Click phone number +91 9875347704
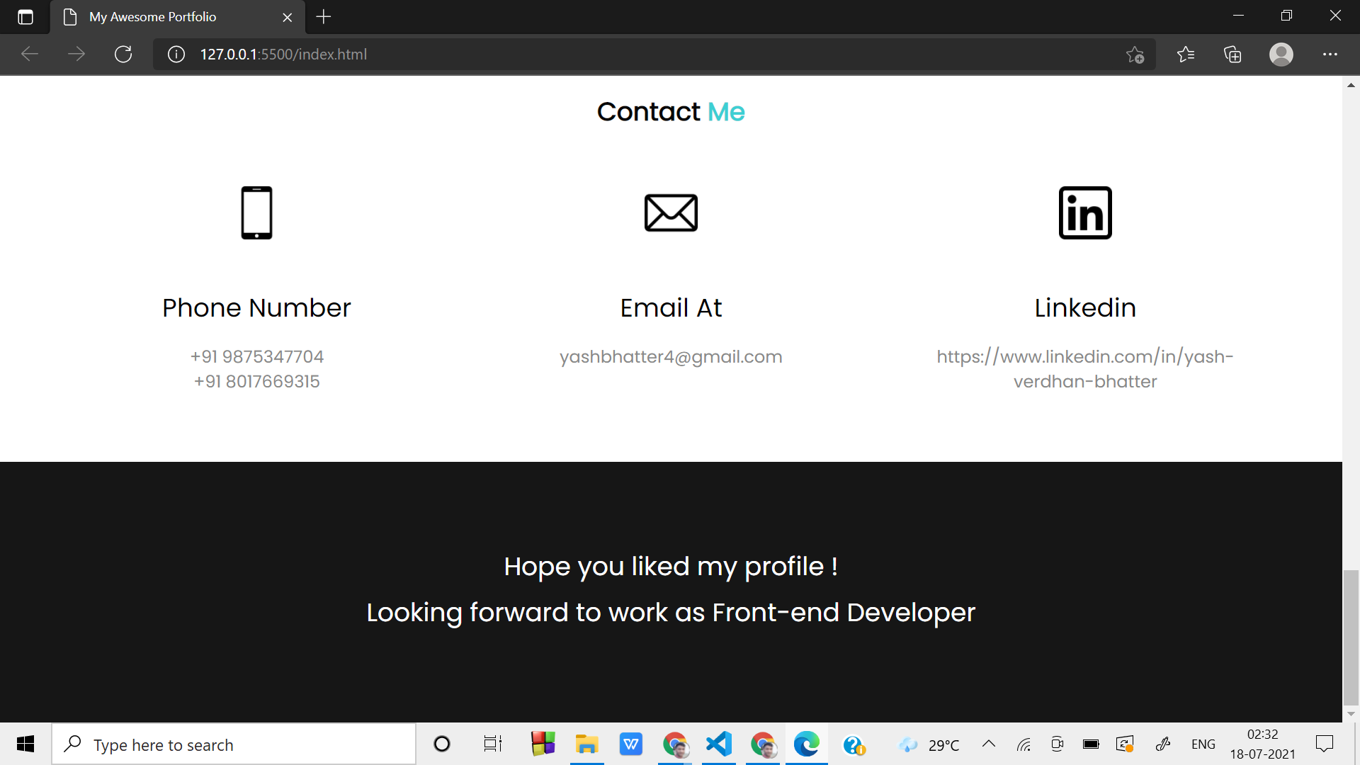 (x=256, y=356)
